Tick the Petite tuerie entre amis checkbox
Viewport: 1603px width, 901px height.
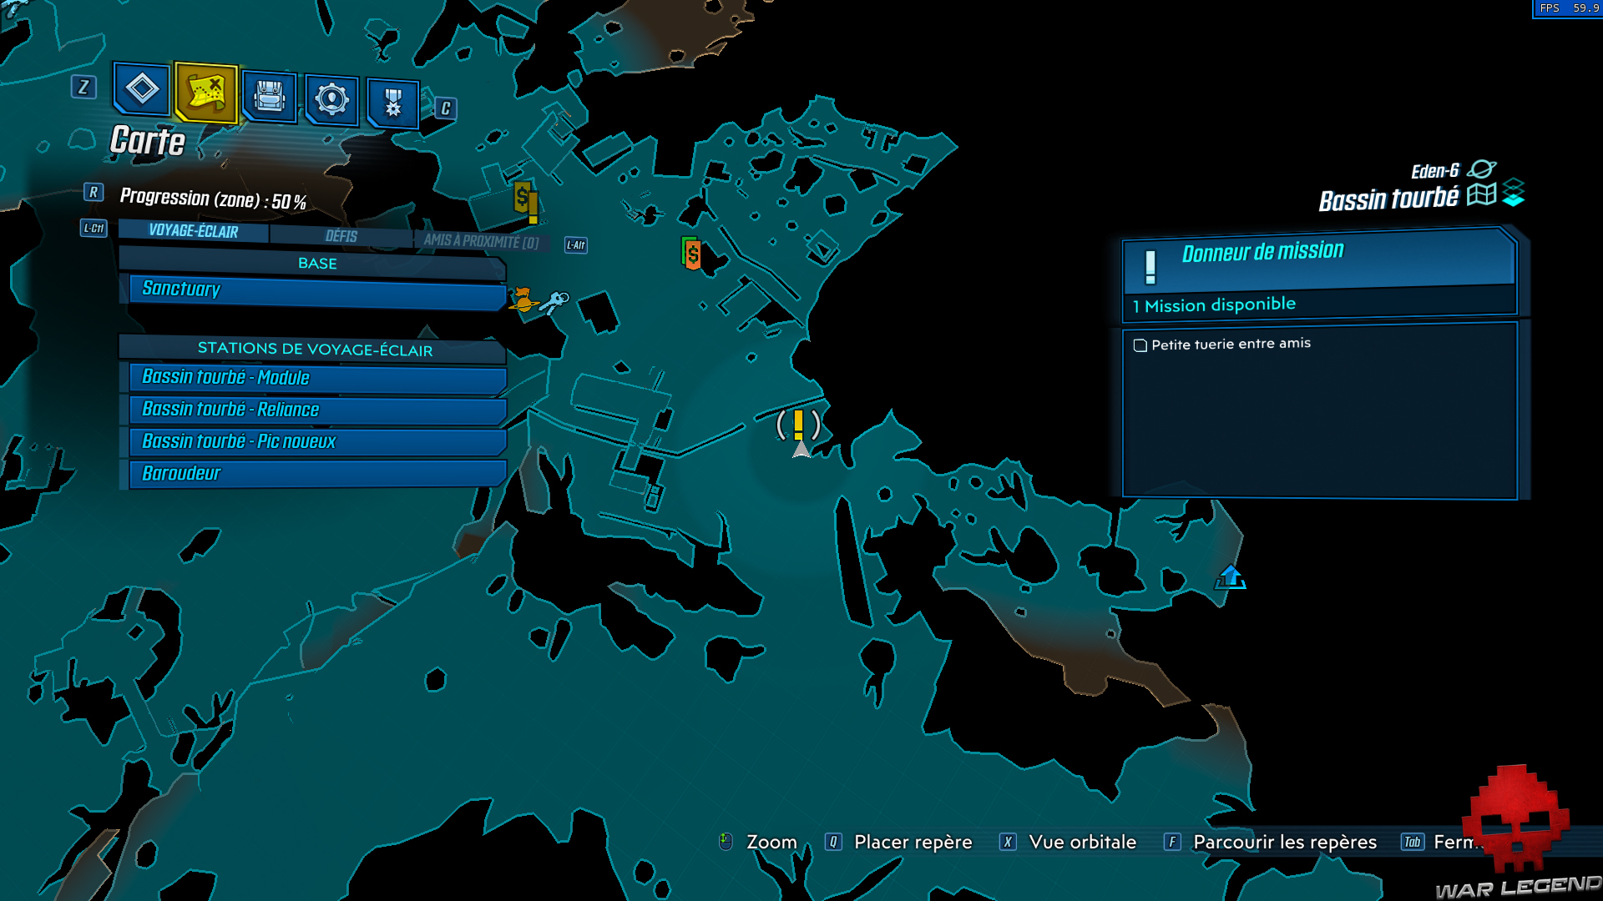[1140, 345]
